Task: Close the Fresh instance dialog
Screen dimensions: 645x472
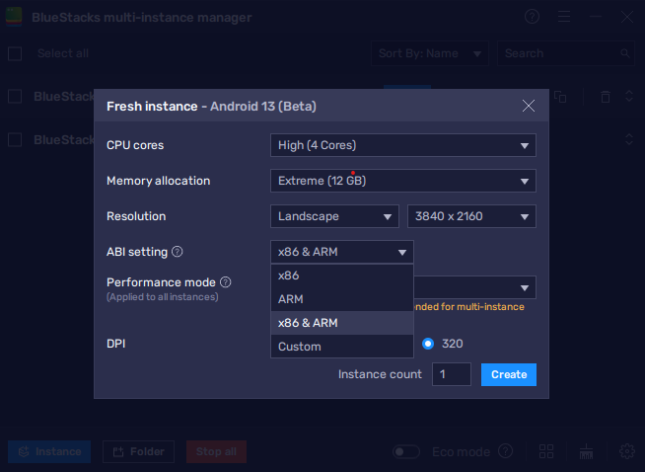Action: pyautogui.click(x=529, y=106)
